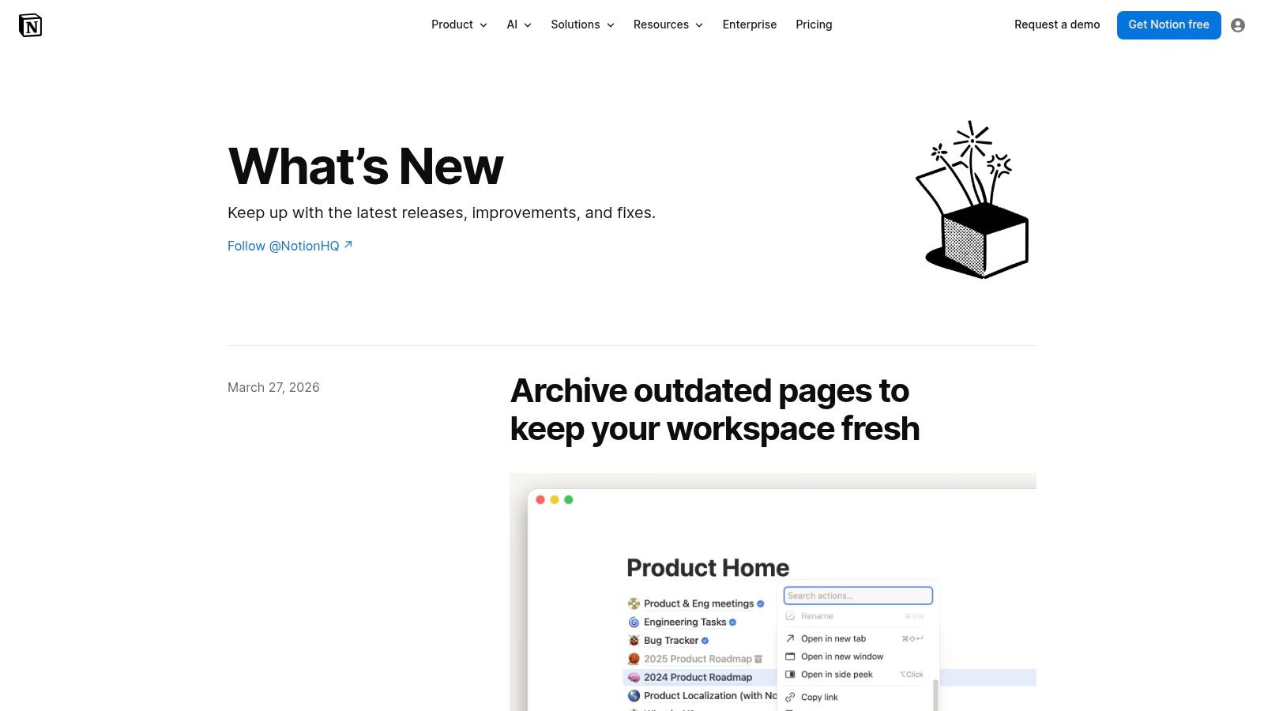
Task: Expand the Resources dropdown menu
Action: point(668,24)
